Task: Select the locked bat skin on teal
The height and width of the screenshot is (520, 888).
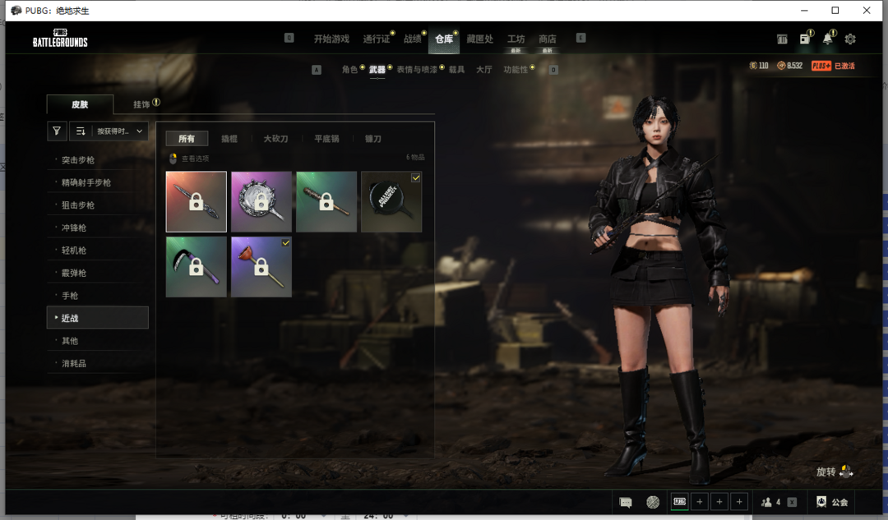Action: click(326, 202)
